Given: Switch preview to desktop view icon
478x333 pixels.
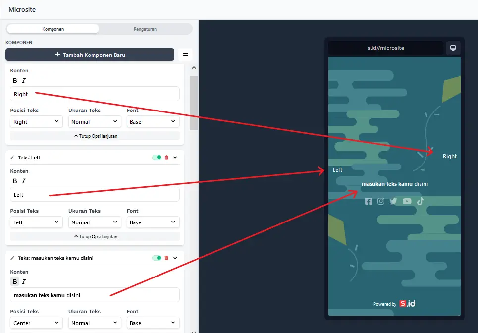Looking at the screenshot, I should [453, 48].
